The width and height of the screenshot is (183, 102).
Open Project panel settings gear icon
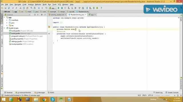coord(42,15)
